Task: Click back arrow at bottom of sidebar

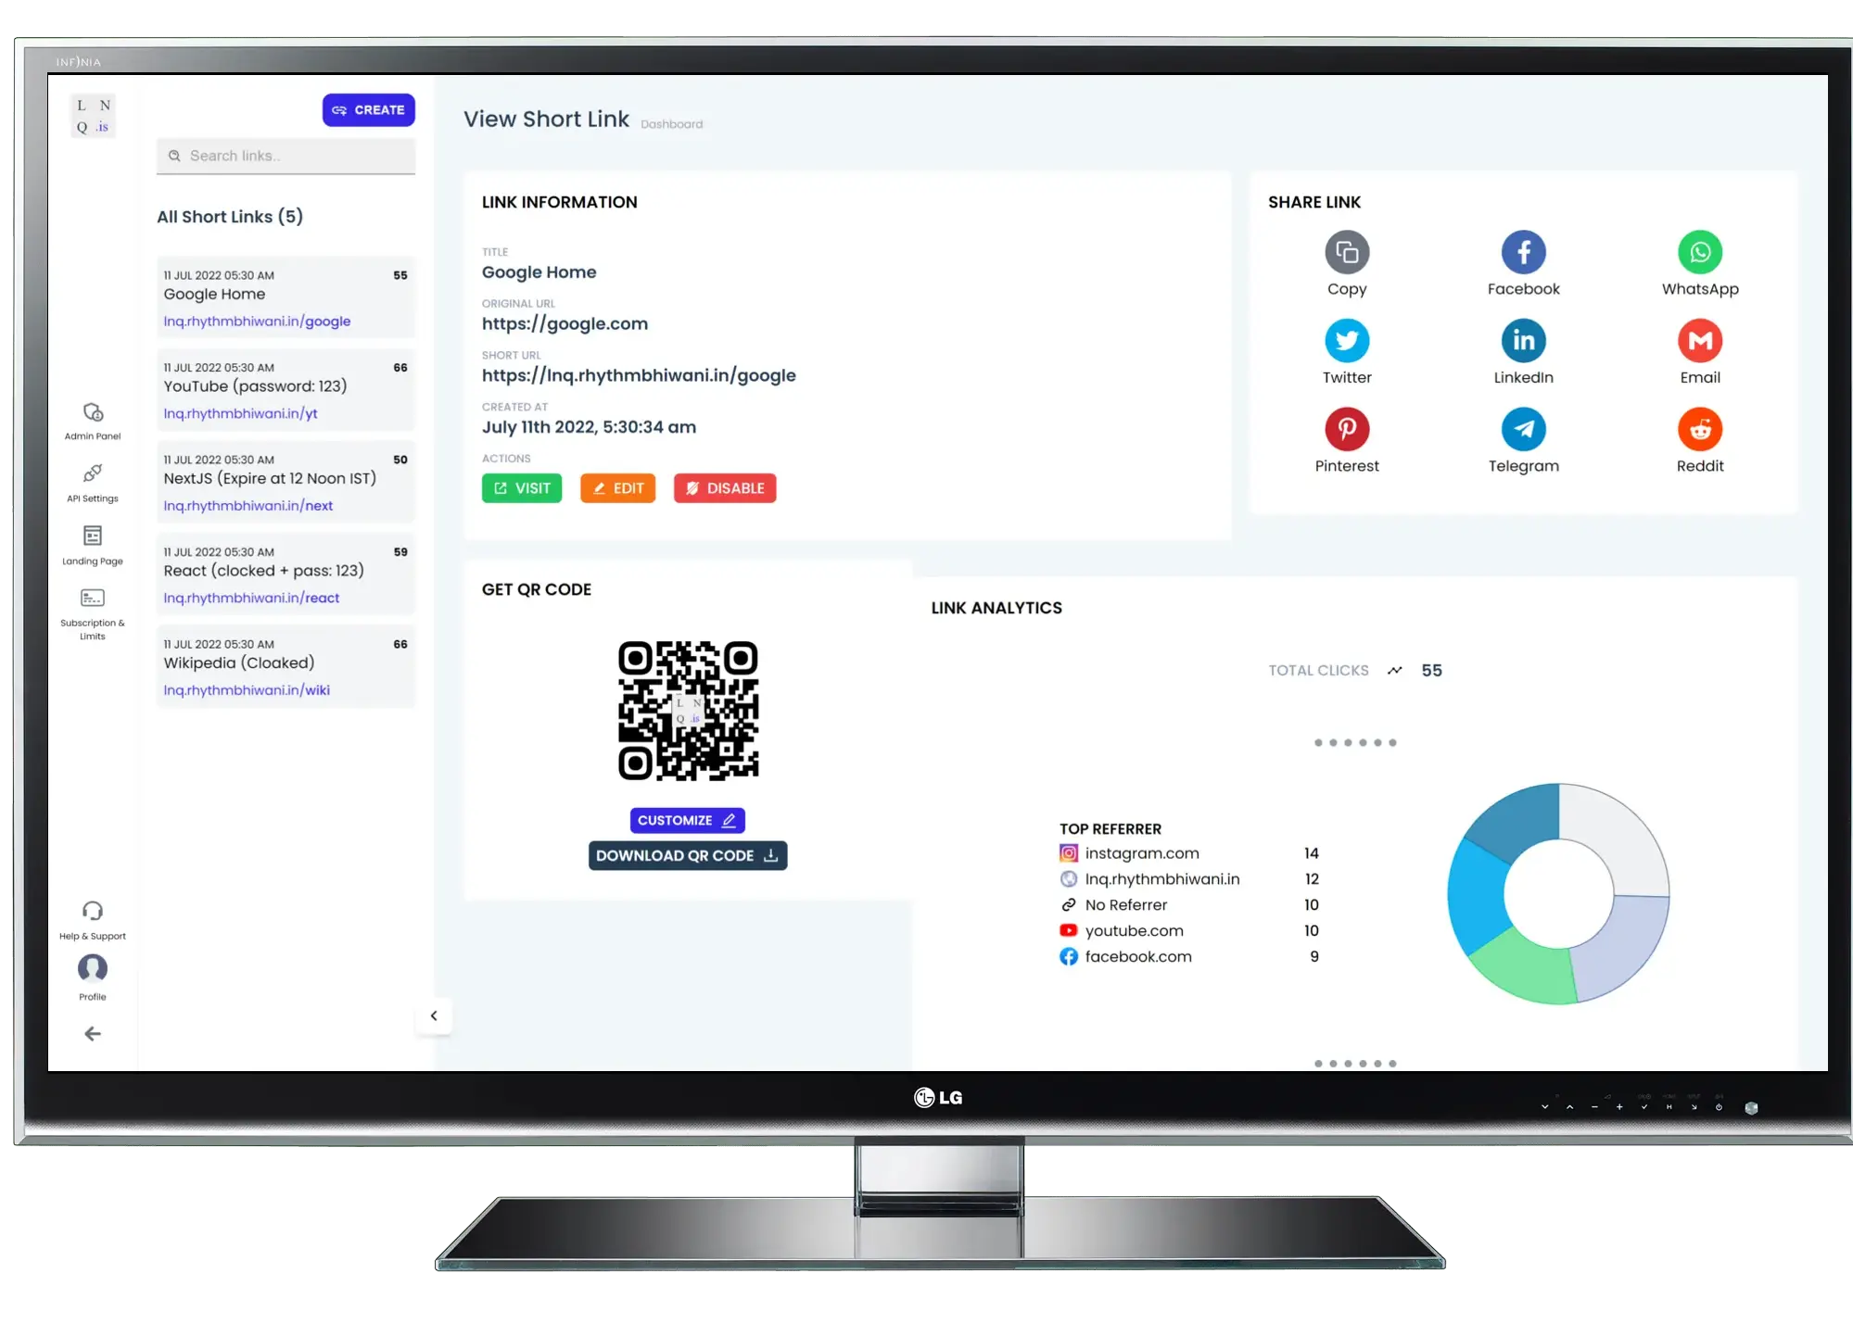Action: click(x=92, y=1033)
